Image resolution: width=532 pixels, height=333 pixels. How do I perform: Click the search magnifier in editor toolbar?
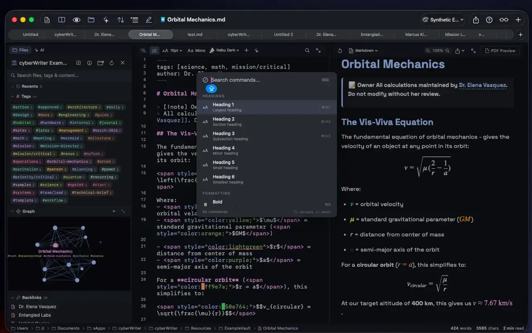[307, 51]
